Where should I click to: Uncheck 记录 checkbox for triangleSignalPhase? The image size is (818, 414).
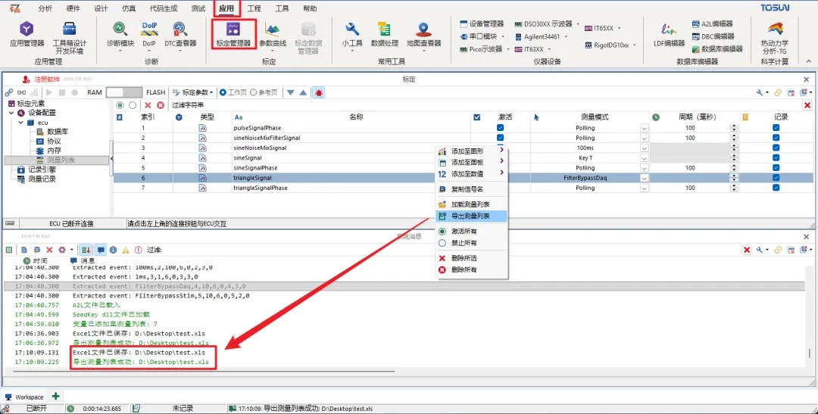click(x=776, y=188)
